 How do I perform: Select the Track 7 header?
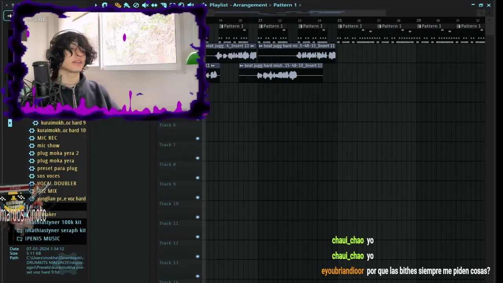tap(179, 151)
